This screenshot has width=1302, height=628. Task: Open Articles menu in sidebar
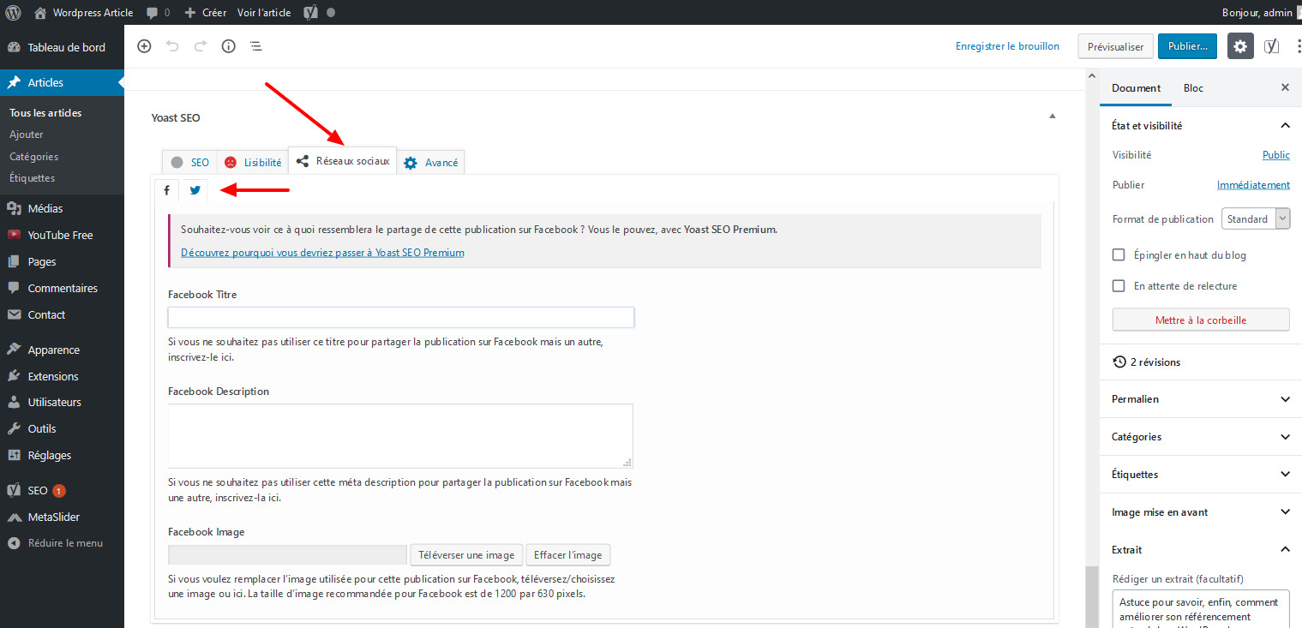(62, 82)
